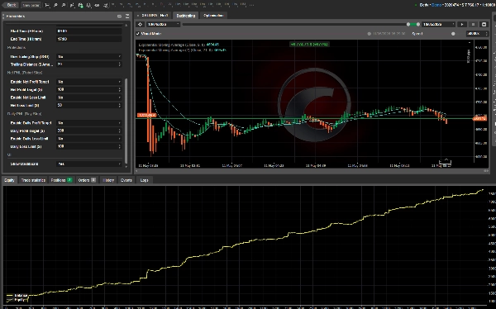This screenshot has height=309, width=496.
Task: Click the left handle of the date range slider
Action: pos(408,24)
